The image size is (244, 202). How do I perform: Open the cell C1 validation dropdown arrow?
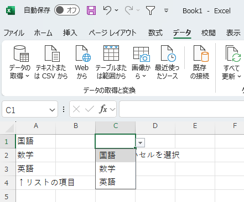pos(141,143)
